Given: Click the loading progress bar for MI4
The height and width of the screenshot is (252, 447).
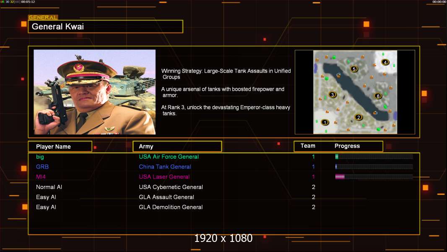Looking at the screenshot, I should pyautogui.click(x=374, y=177).
